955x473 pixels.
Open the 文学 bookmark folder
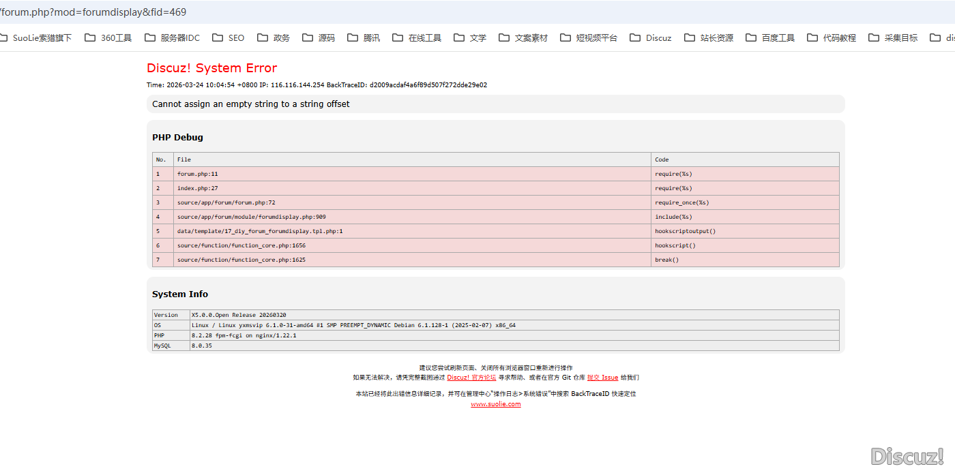tap(470, 38)
